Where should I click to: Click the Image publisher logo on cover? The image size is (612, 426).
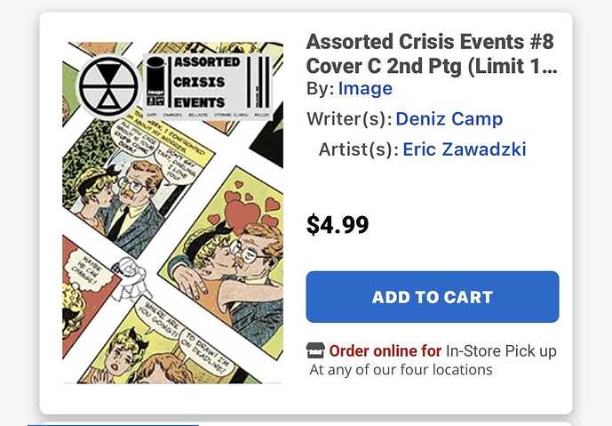pyautogui.click(x=155, y=78)
